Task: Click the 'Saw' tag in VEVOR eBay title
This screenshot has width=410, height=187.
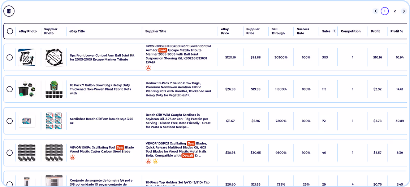Action: click(x=120, y=147)
